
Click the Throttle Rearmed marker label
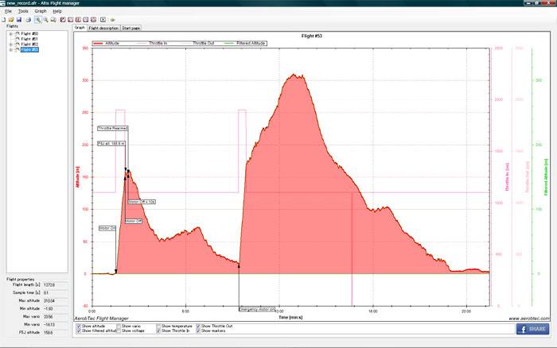113,128
